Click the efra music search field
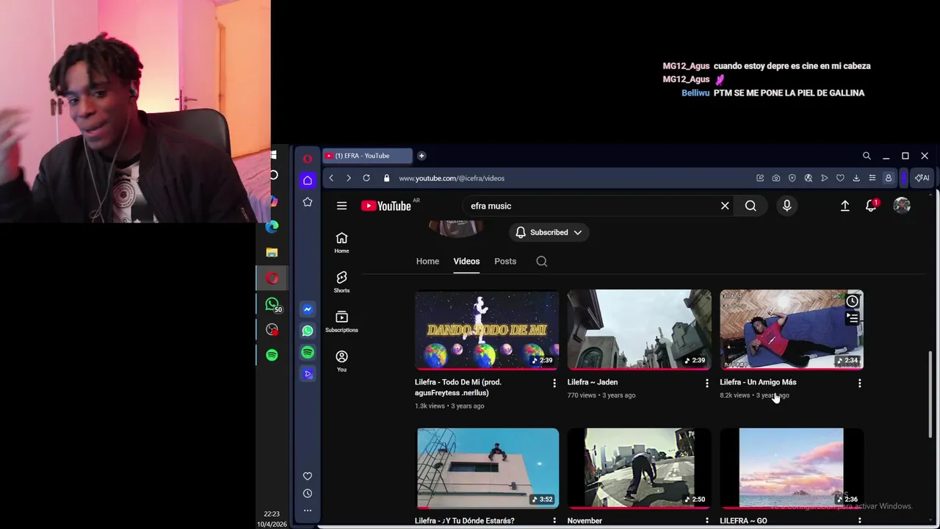Viewport: 940px width, 529px height. point(591,206)
